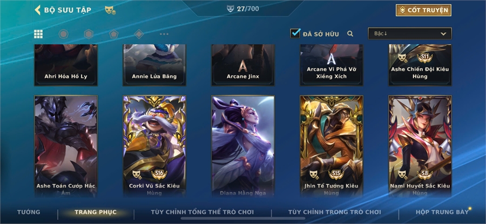Select the hexagon rarity filter icon
Image resolution: width=486 pixels, height=224 pixels.
point(89,34)
